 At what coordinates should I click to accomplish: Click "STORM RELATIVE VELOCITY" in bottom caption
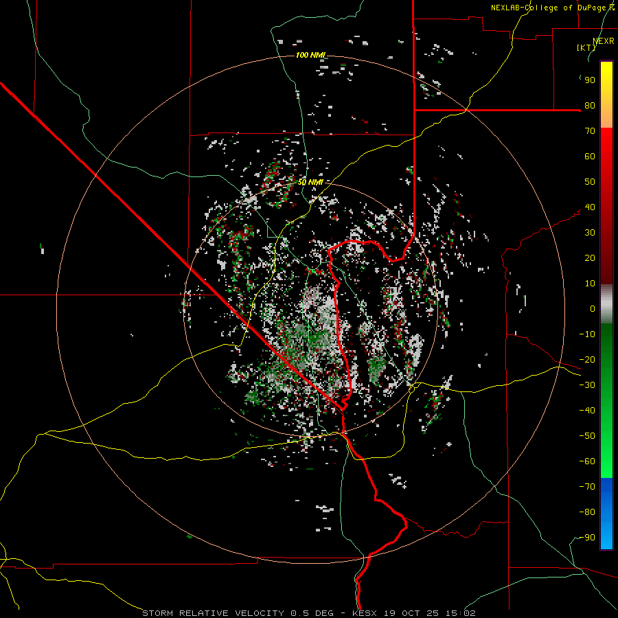pos(213,613)
